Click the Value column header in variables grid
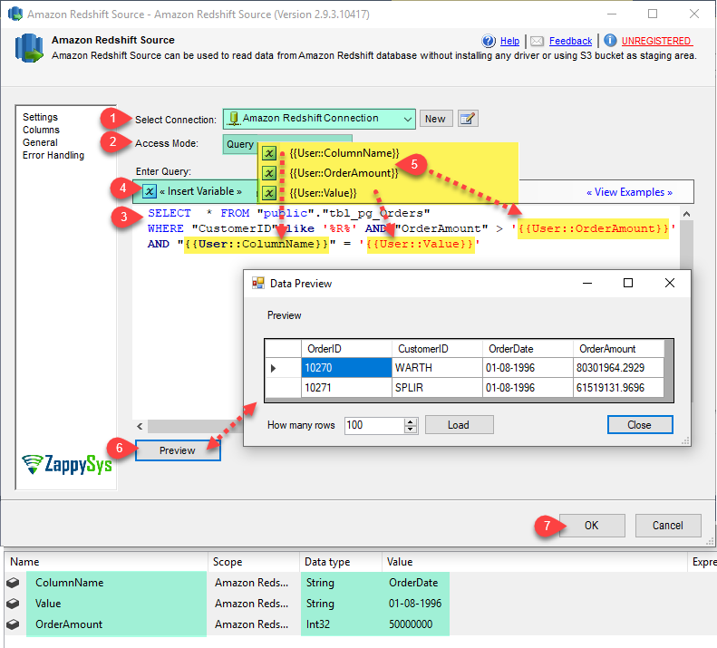The width and height of the screenshot is (717, 648). click(534, 562)
